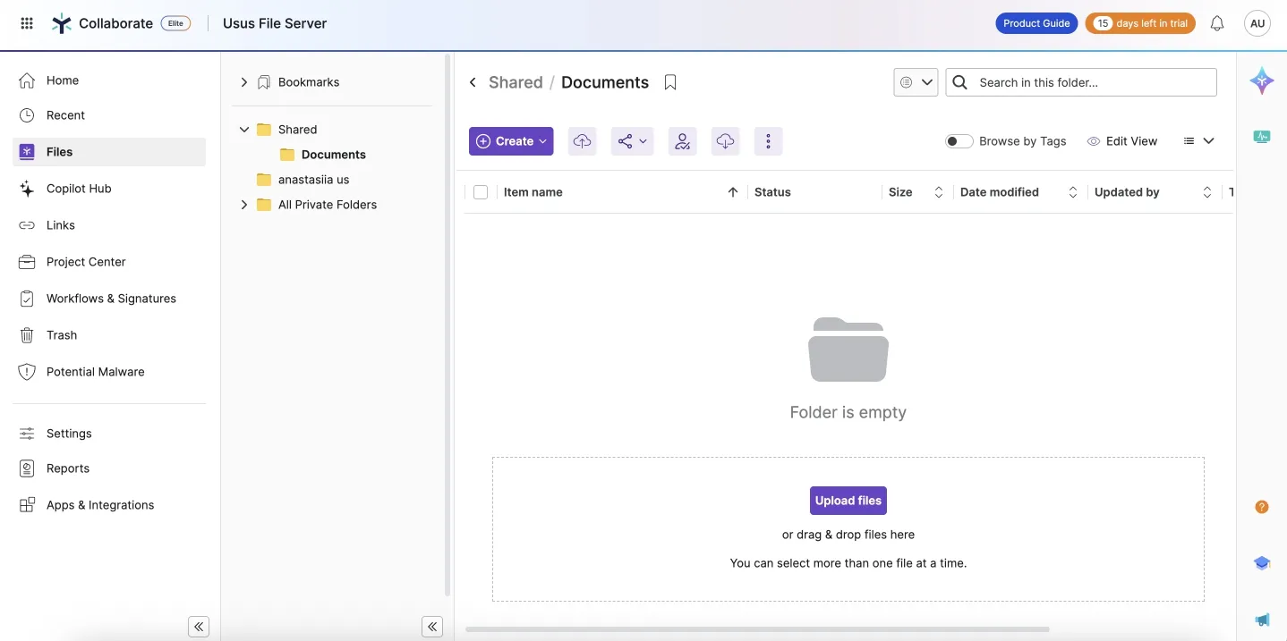Check Potential Malware in the sidebar

(95, 371)
